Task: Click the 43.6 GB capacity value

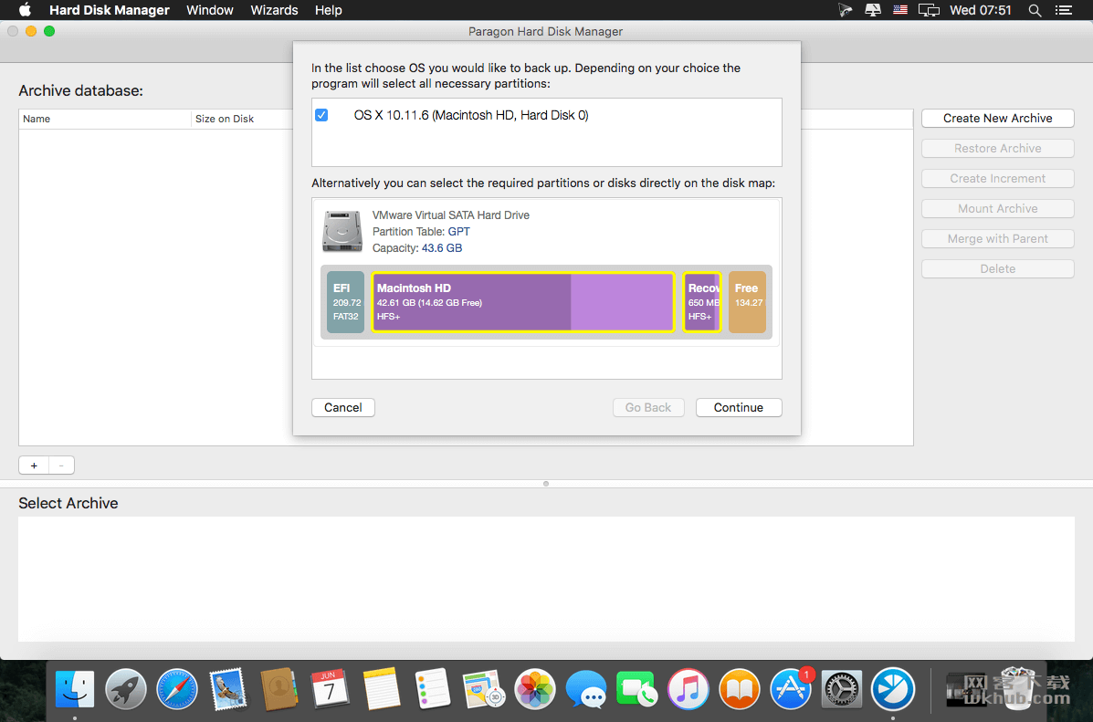Action: pos(441,248)
